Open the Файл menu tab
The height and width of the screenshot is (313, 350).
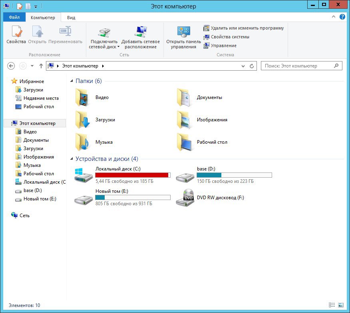click(x=14, y=17)
